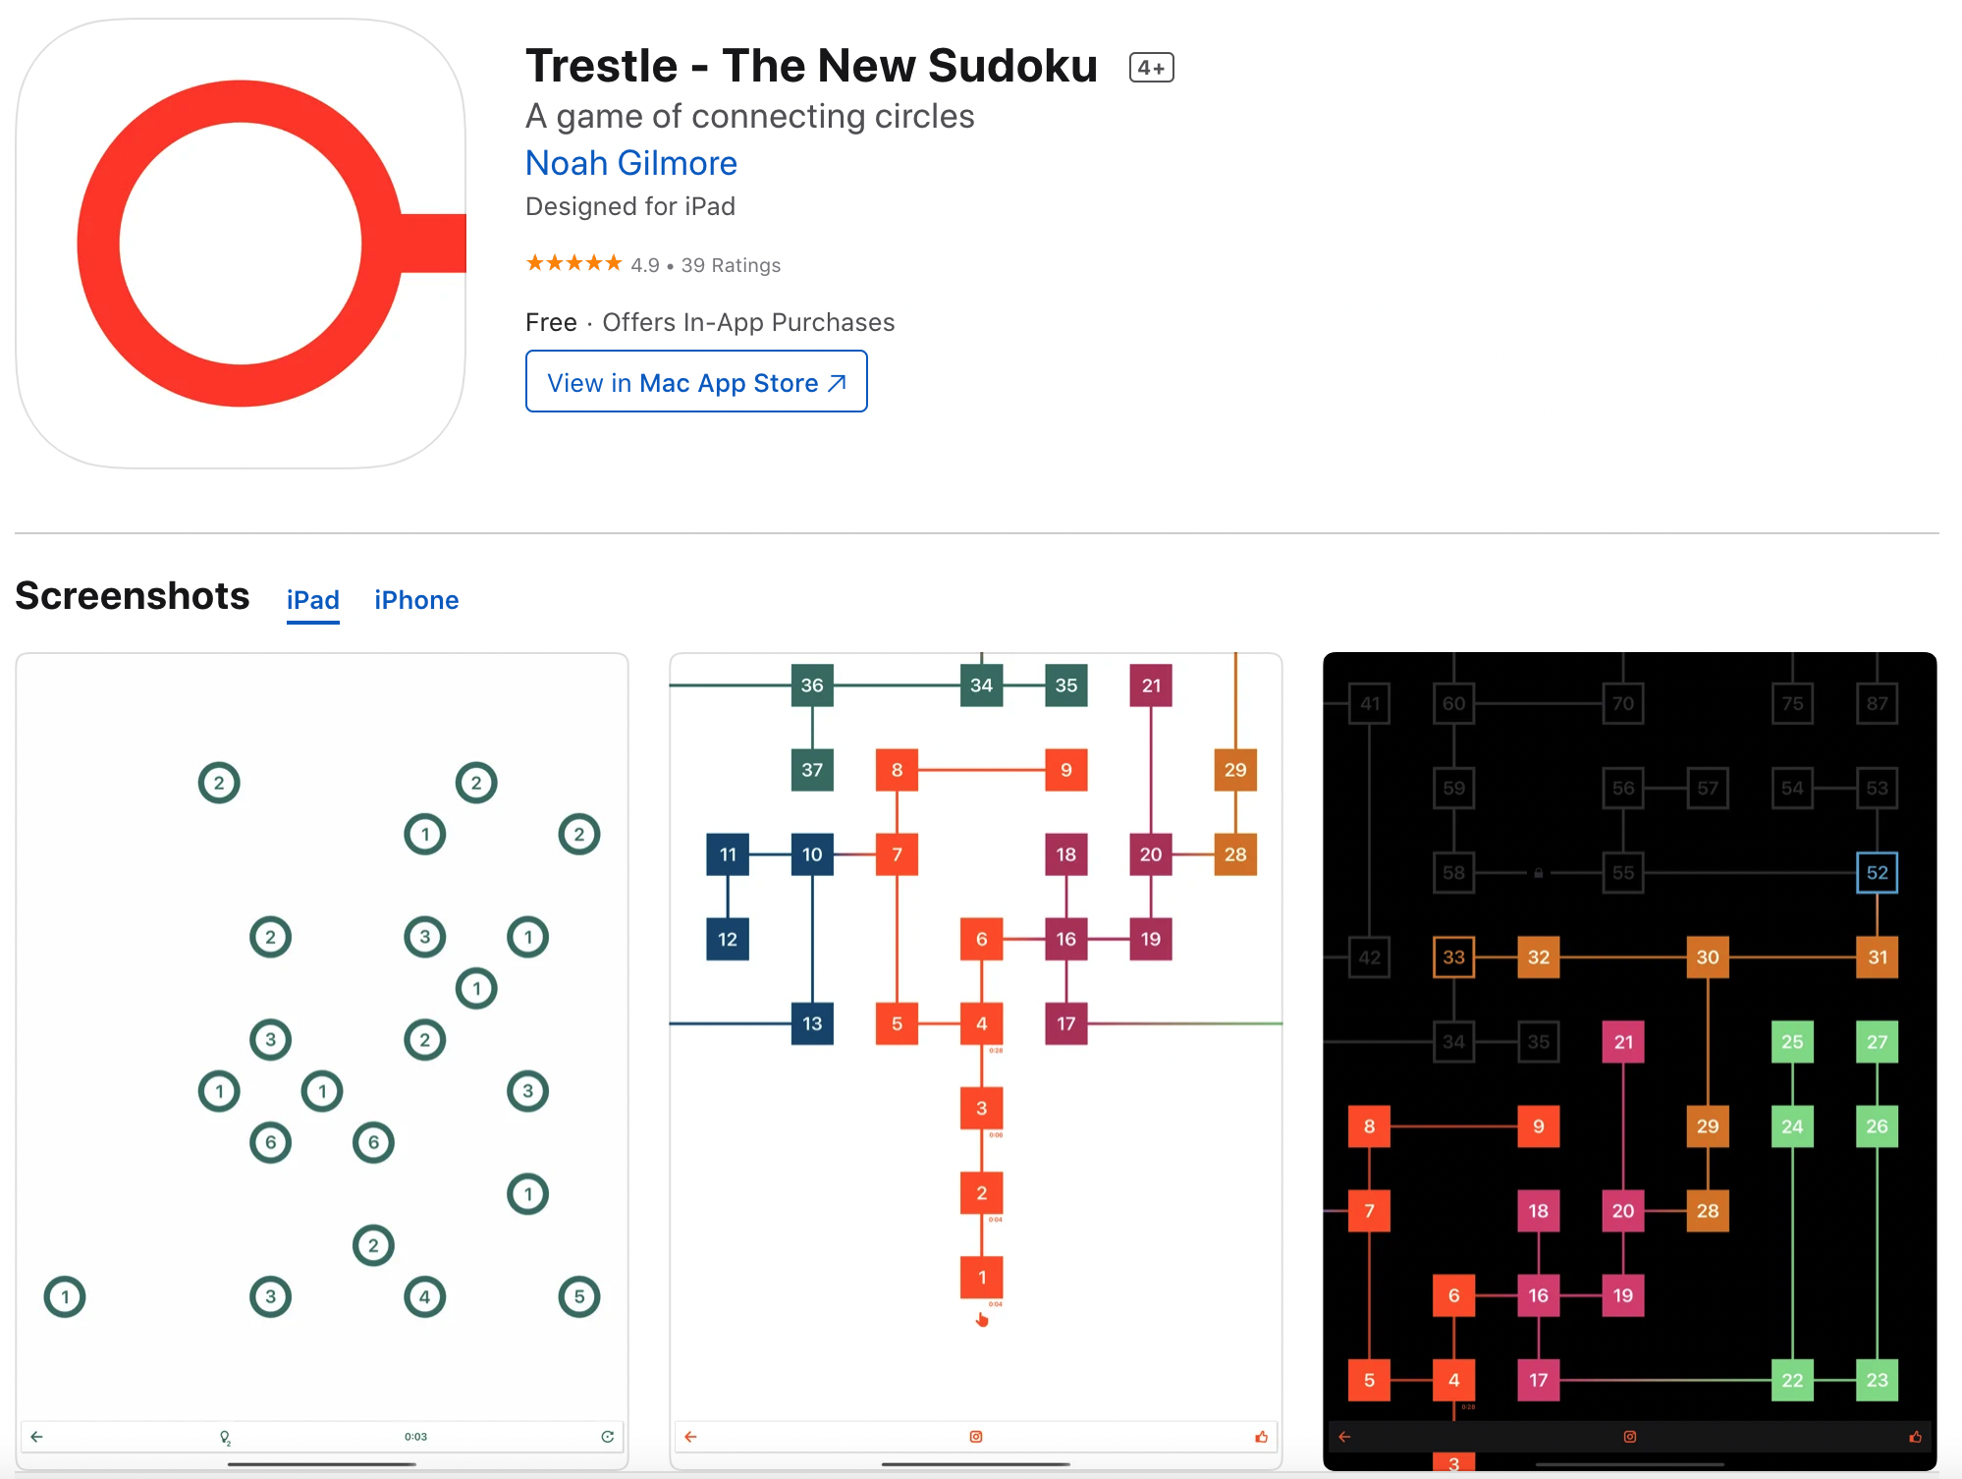Click the red back arrow in second screenshot
This screenshot has width=1962, height=1479.
coord(690,1437)
